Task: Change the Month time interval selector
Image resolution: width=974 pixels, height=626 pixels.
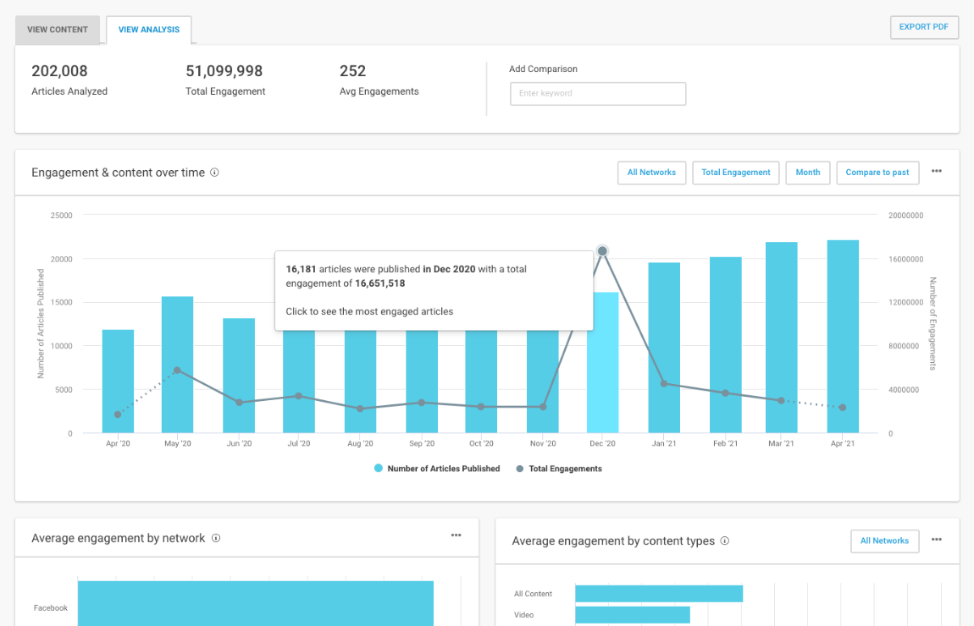Action: coord(807,173)
